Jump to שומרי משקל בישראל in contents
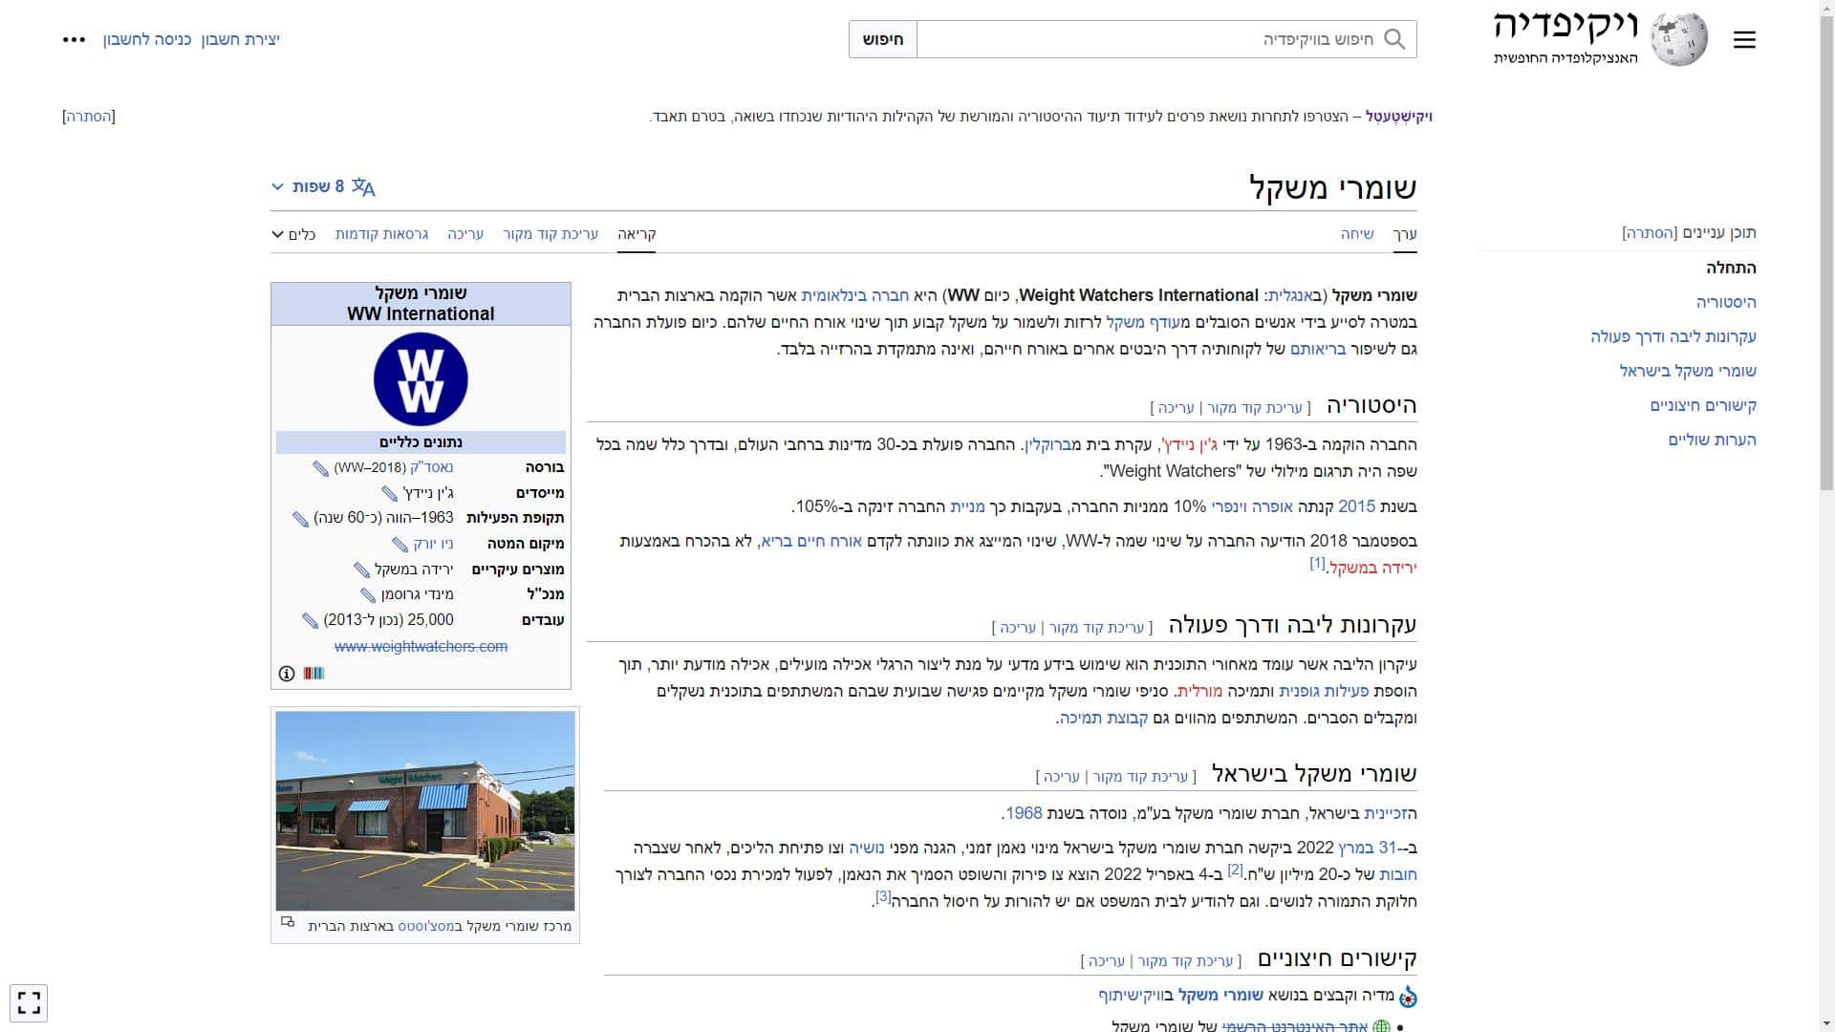 [x=1688, y=371]
